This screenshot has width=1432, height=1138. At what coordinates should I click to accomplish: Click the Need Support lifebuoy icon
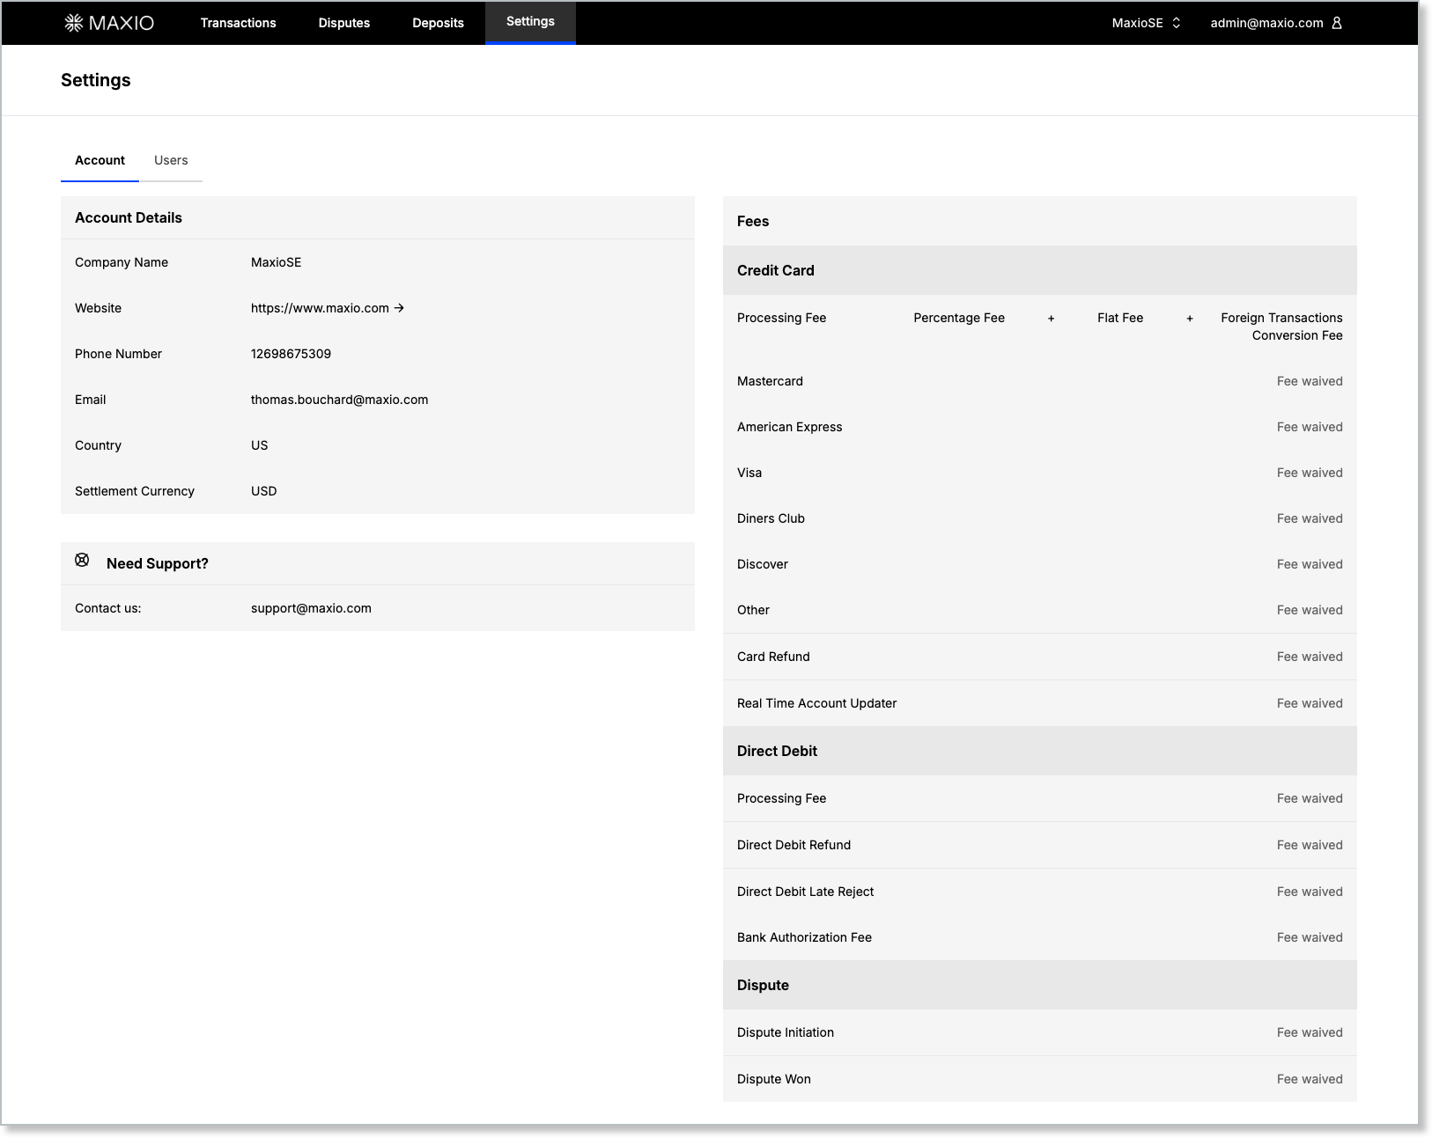tap(82, 560)
